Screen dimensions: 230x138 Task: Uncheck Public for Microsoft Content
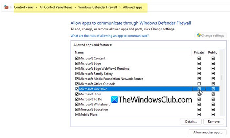(x=213, y=58)
